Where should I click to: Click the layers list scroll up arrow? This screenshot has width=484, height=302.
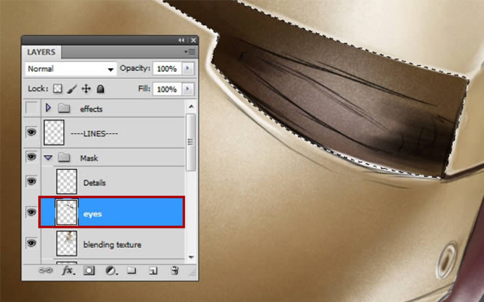tap(191, 107)
